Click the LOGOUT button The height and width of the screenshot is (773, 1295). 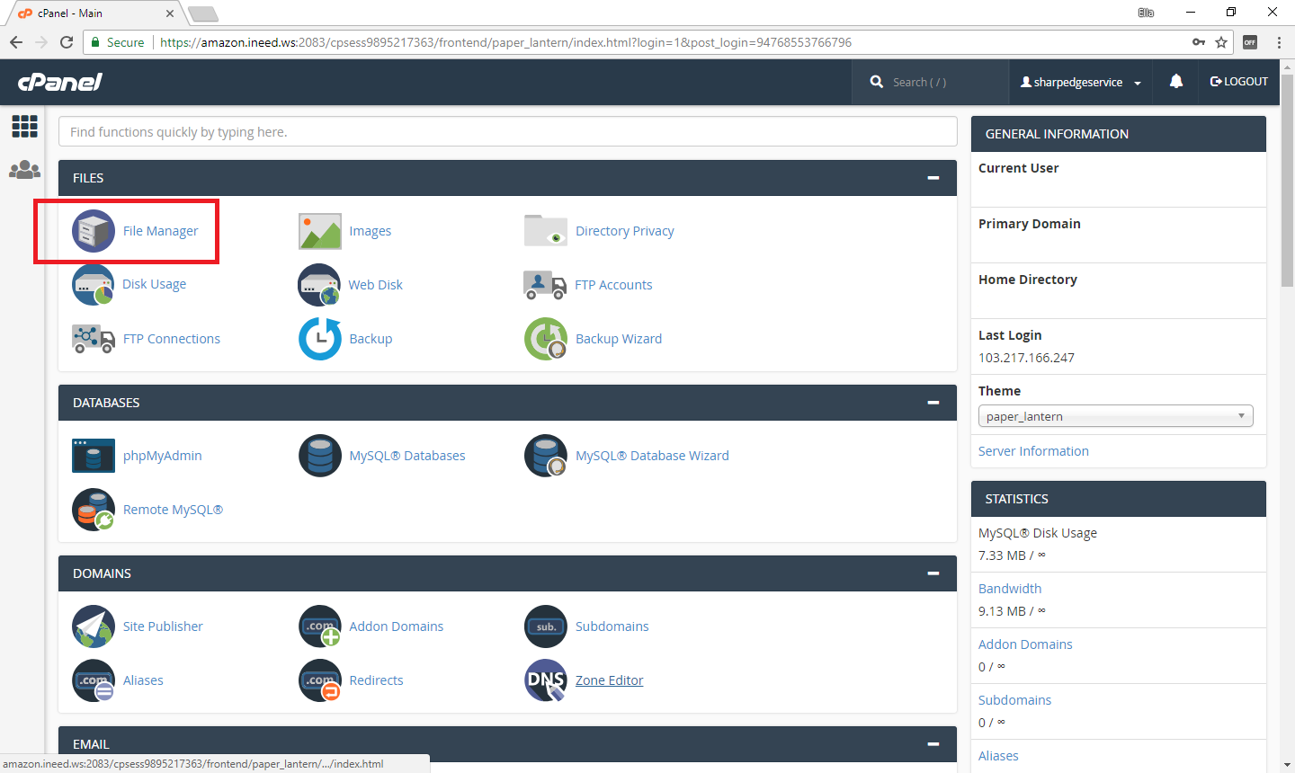(x=1239, y=82)
